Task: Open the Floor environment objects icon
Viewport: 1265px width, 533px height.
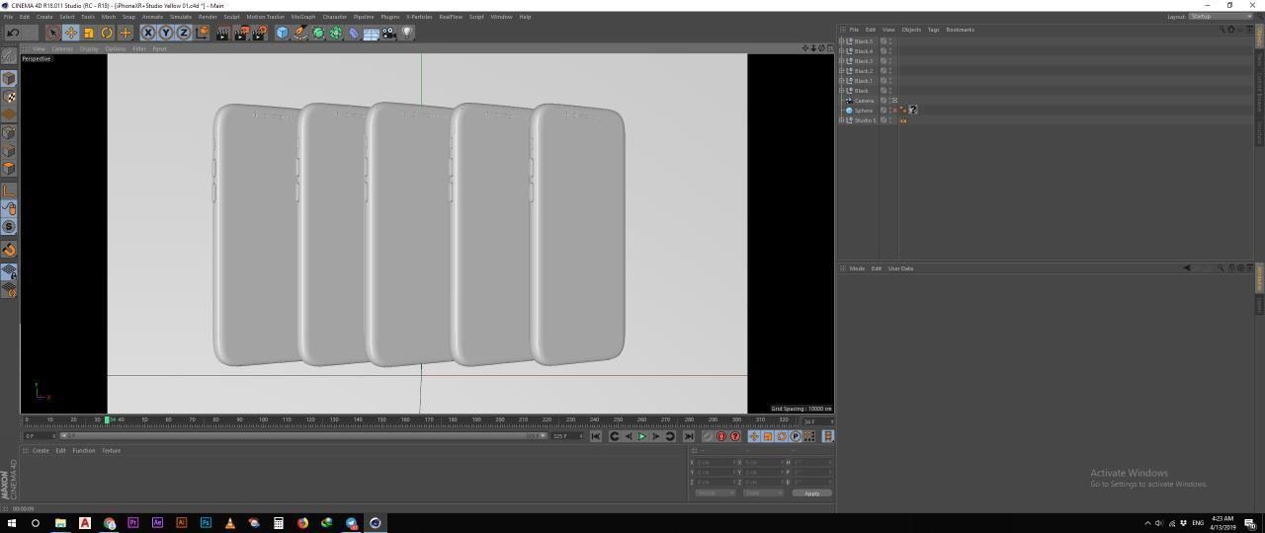Action: pyautogui.click(x=371, y=33)
